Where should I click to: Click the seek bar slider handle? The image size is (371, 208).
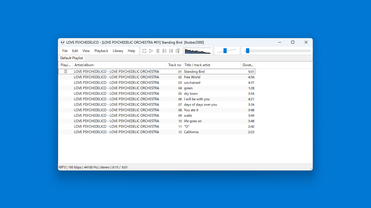click(248, 51)
